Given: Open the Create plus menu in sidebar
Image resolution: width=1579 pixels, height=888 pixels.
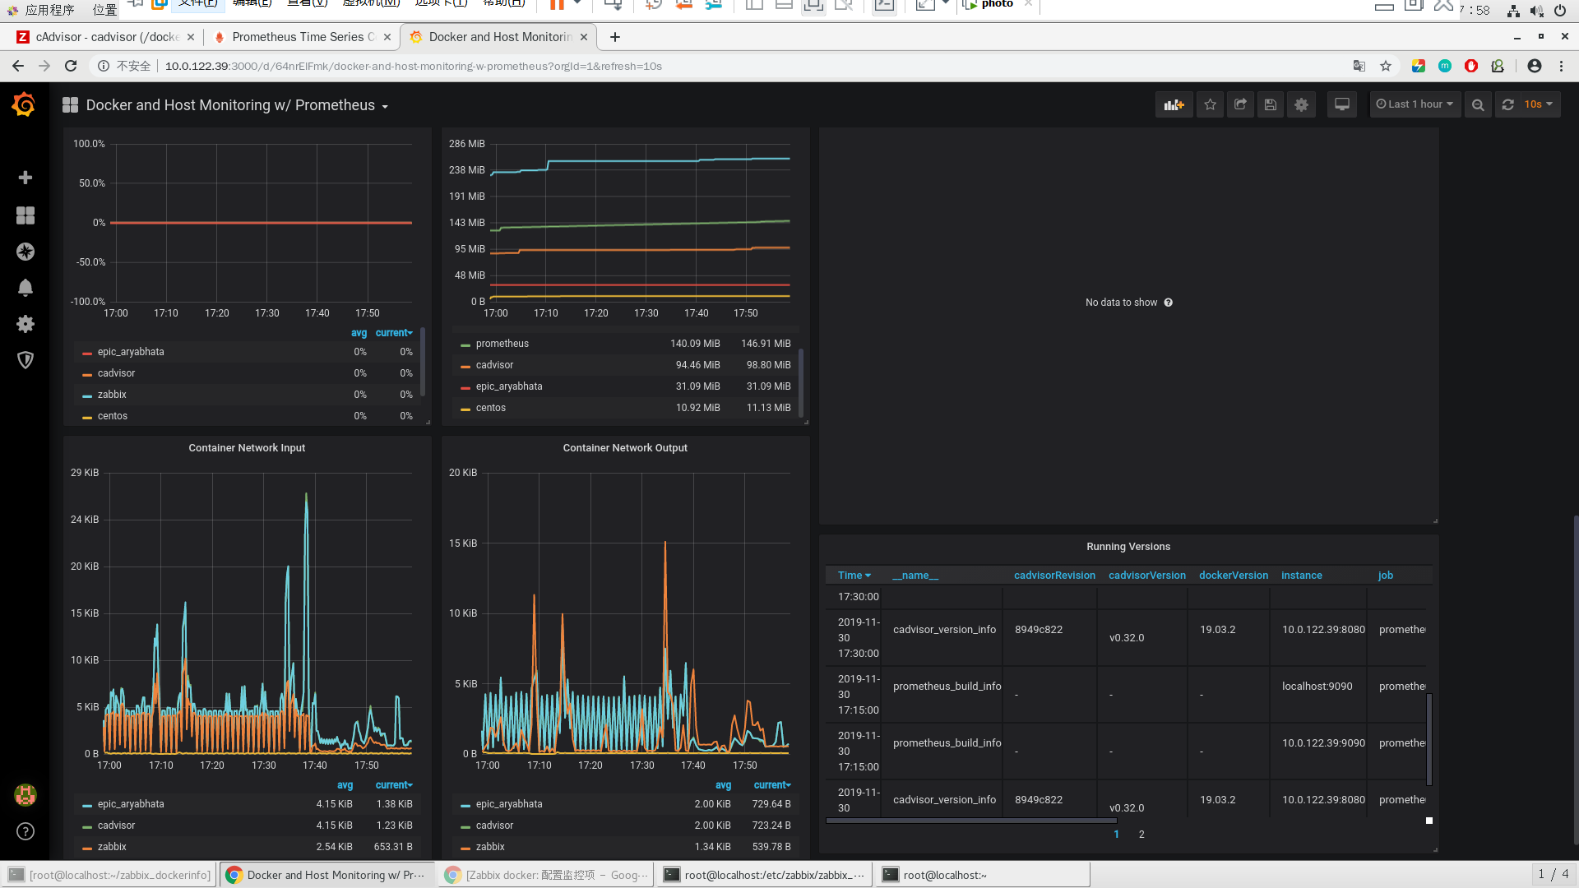Looking at the screenshot, I should coord(25,178).
